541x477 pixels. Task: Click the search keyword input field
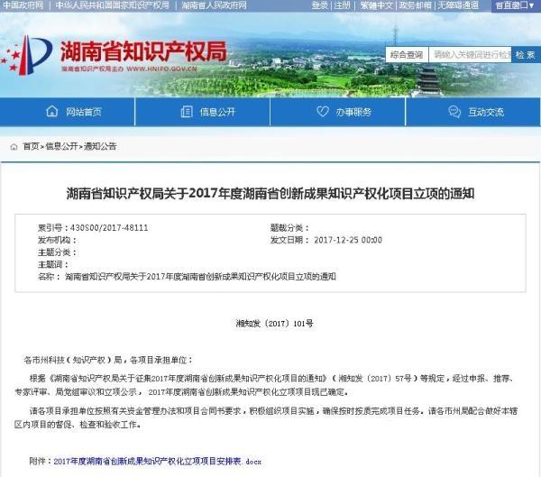click(x=470, y=54)
